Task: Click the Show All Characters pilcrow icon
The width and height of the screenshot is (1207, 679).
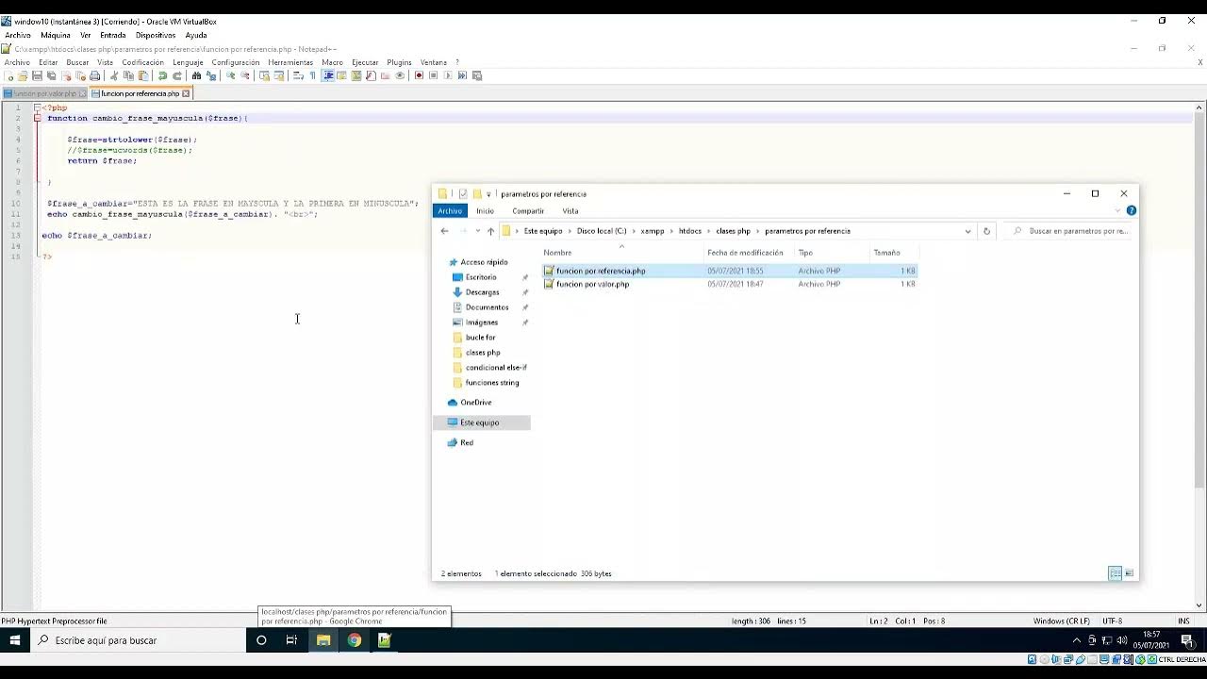Action: [312, 75]
